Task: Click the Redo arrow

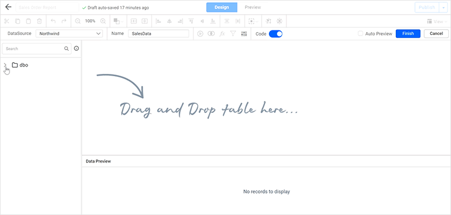Action: pyautogui.click(x=64, y=21)
